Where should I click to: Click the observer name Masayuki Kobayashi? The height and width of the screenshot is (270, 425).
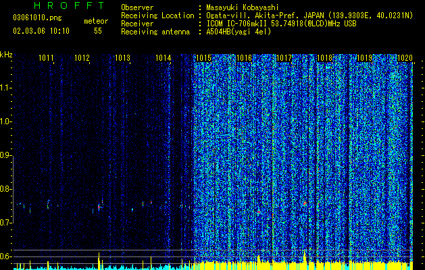pyautogui.click(x=243, y=7)
